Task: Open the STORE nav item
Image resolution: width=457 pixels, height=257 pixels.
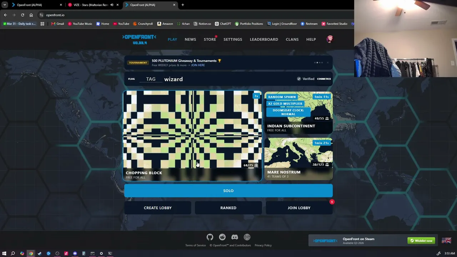Action: 210,39
